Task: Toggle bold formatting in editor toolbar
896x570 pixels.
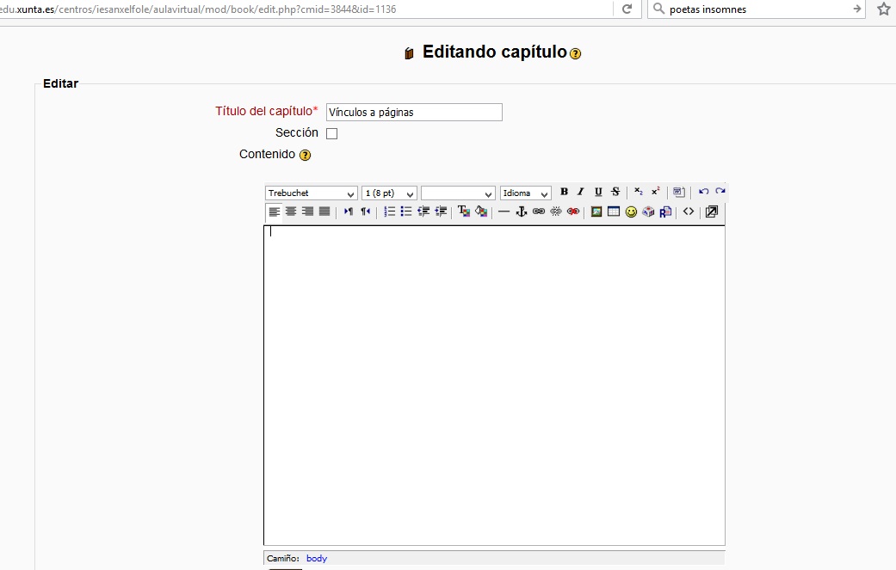Action: tap(564, 192)
